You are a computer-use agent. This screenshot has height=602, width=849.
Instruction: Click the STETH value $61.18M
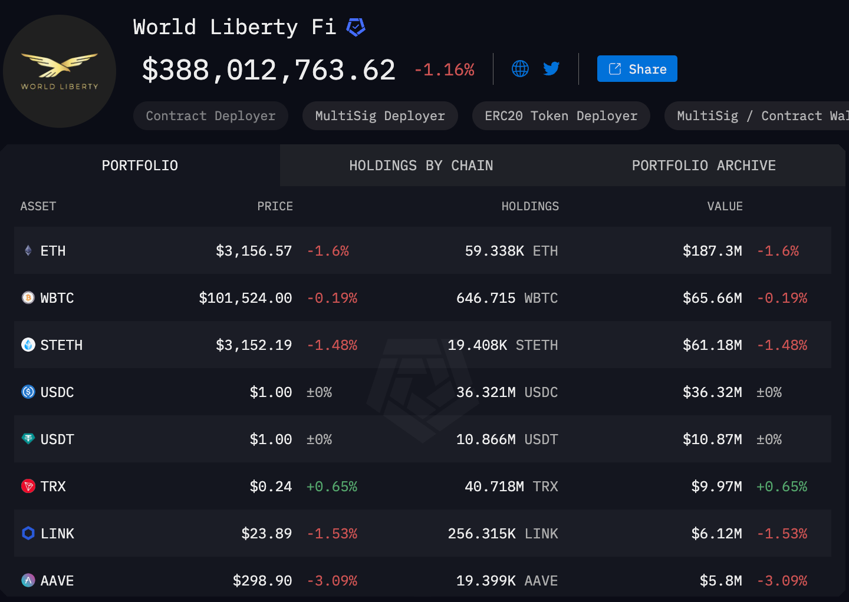click(x=712, y=345)
